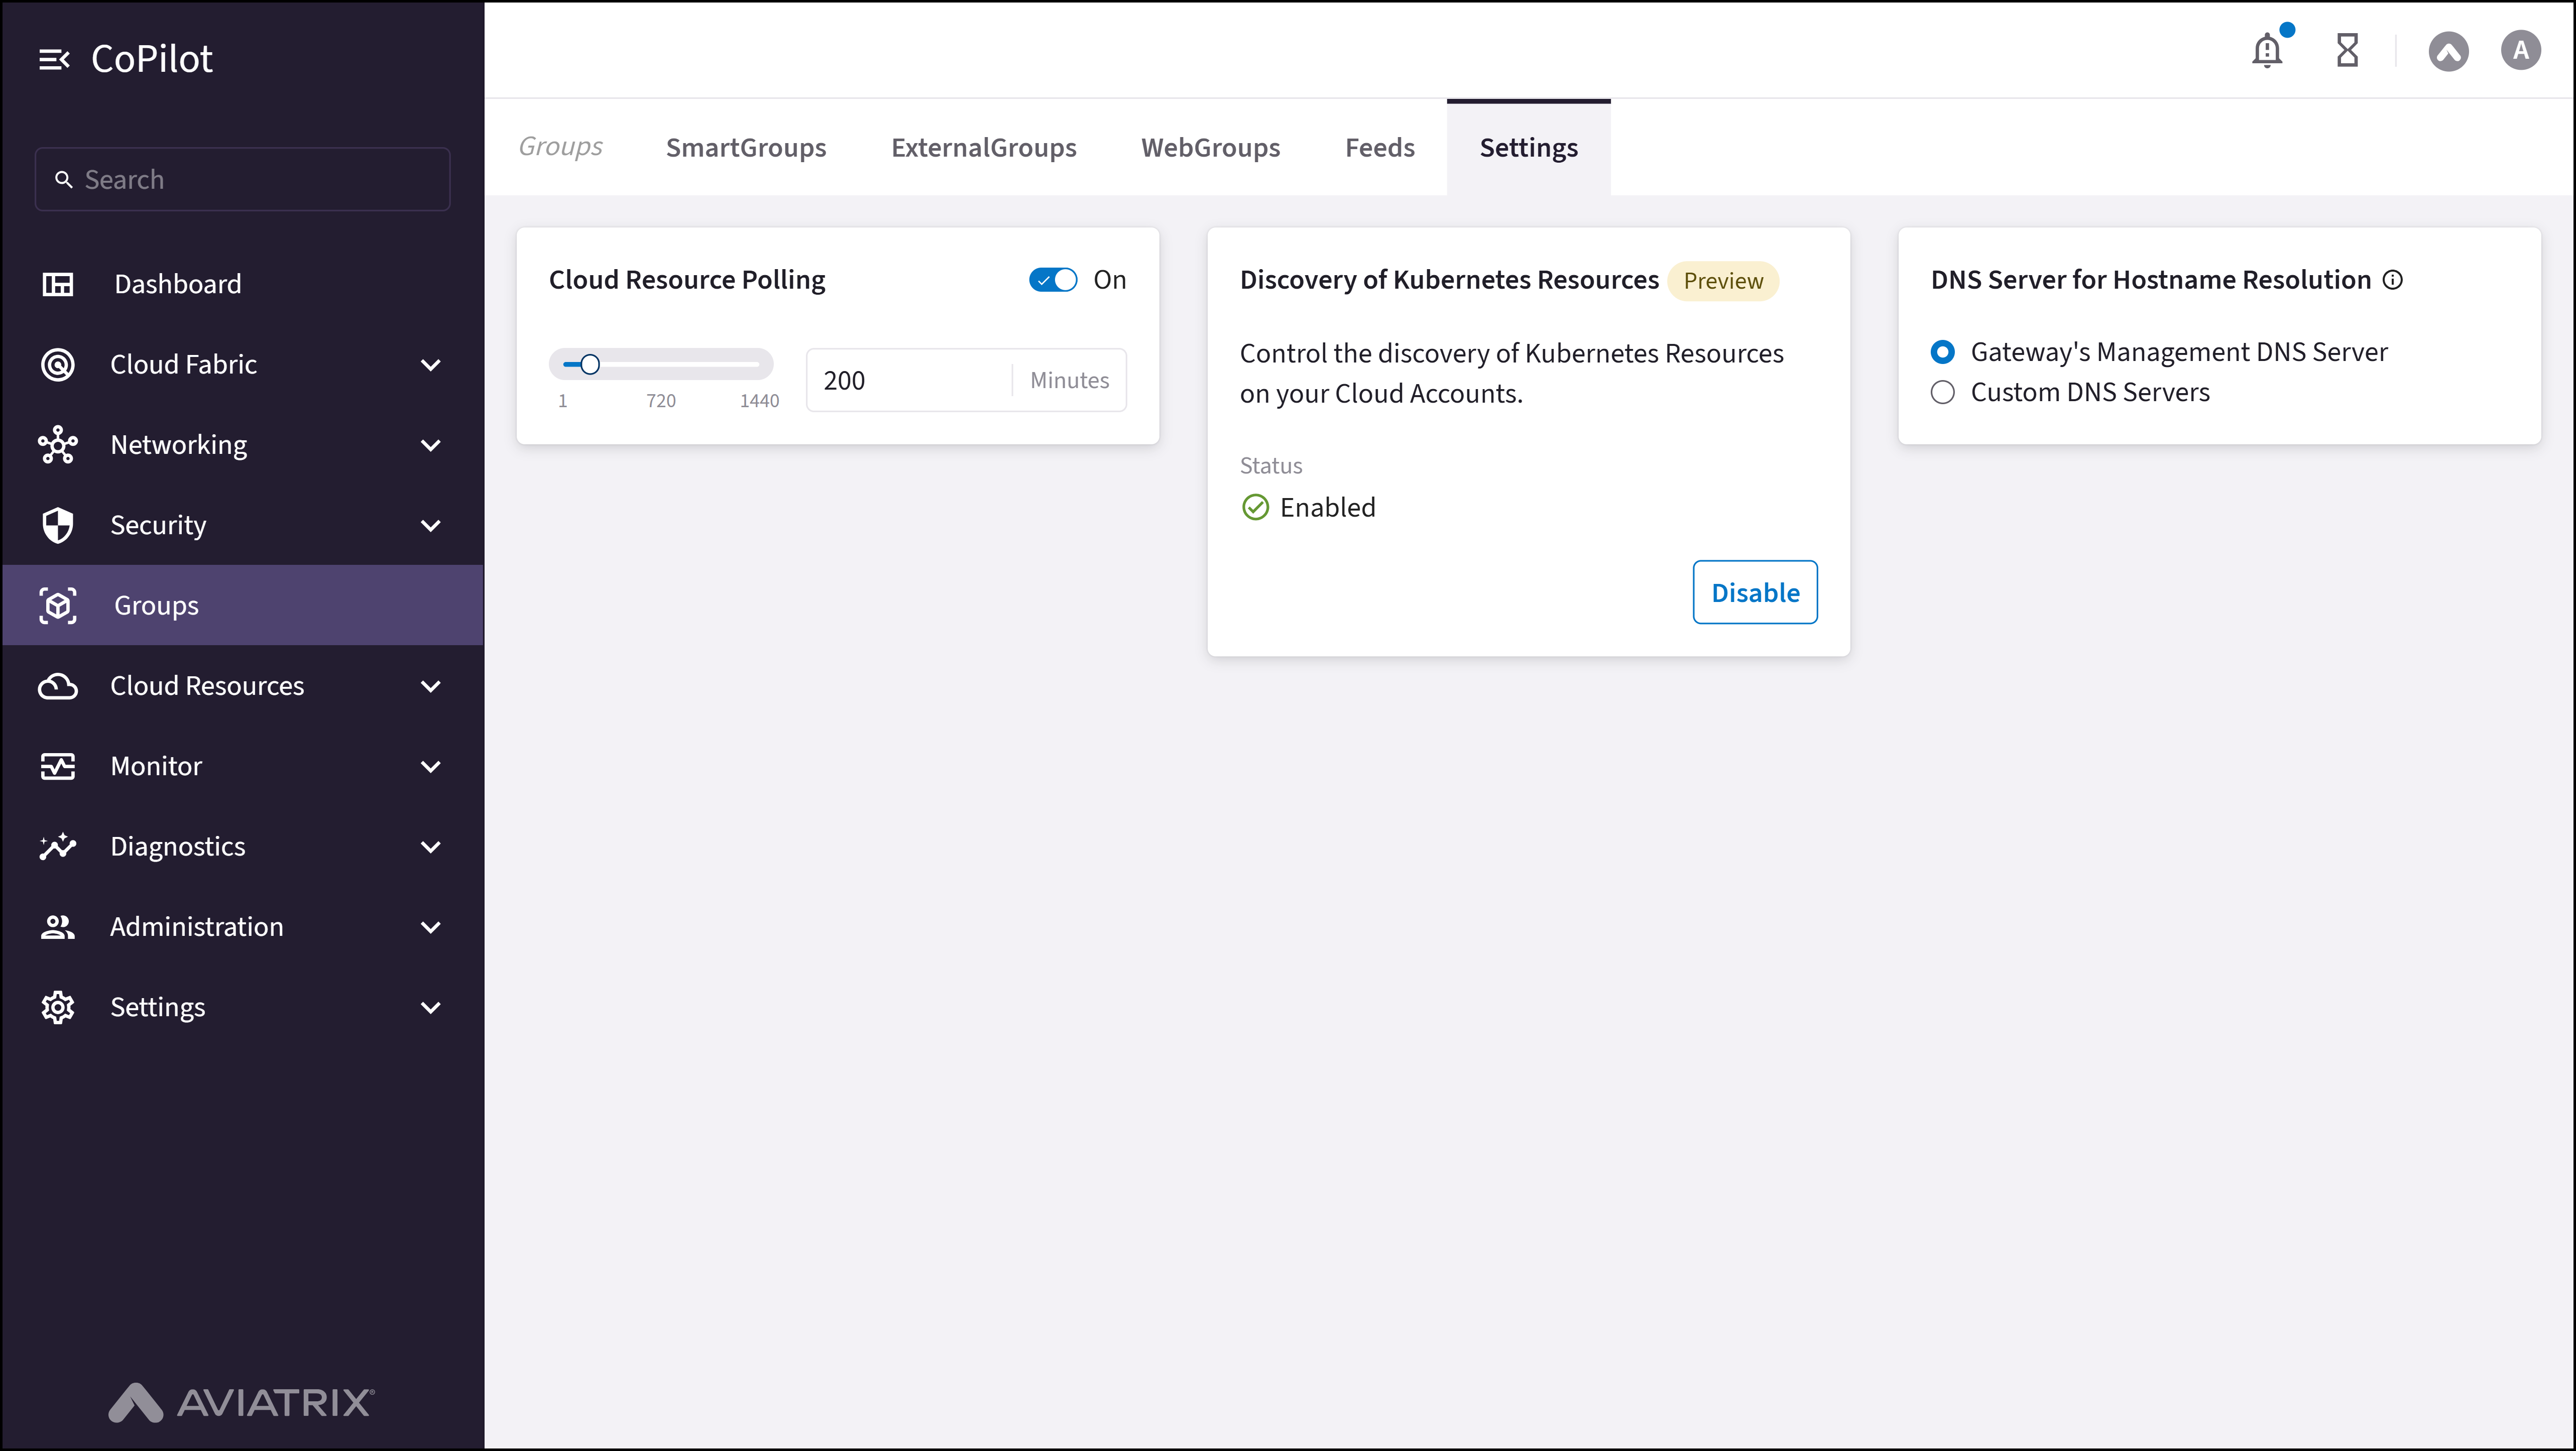Disable Discovery of Kubernetes Resources
The height and width of the screenshot is (1451, 2576).
click(x=1754, y=592)
